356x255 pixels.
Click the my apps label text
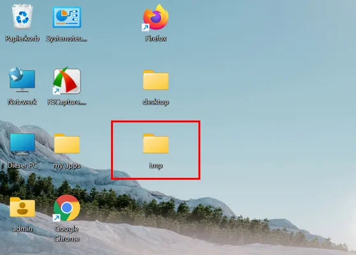coord(67,166)
